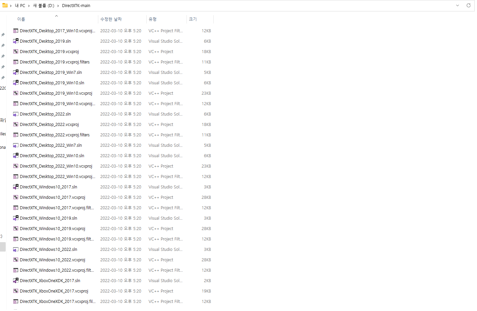Click the 2KB size cell
This screenshot has width=477, height=311.
point(208,281)
